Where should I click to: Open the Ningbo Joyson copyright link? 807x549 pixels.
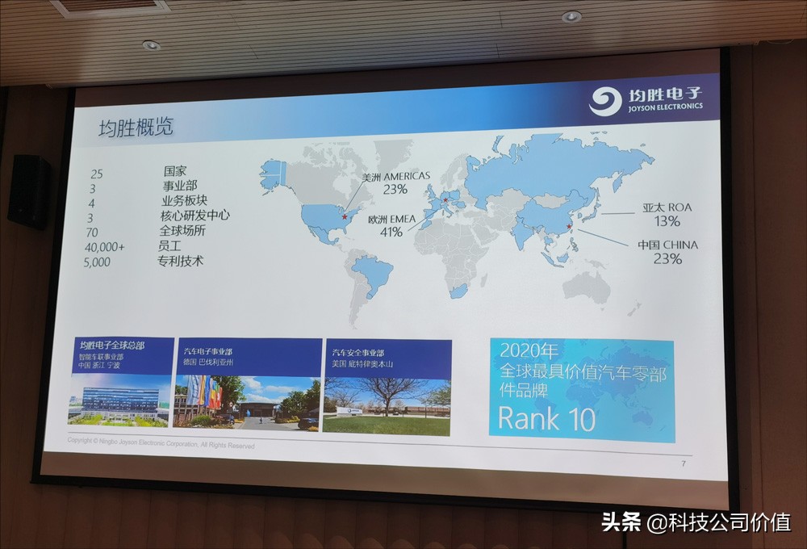[161, 442]
